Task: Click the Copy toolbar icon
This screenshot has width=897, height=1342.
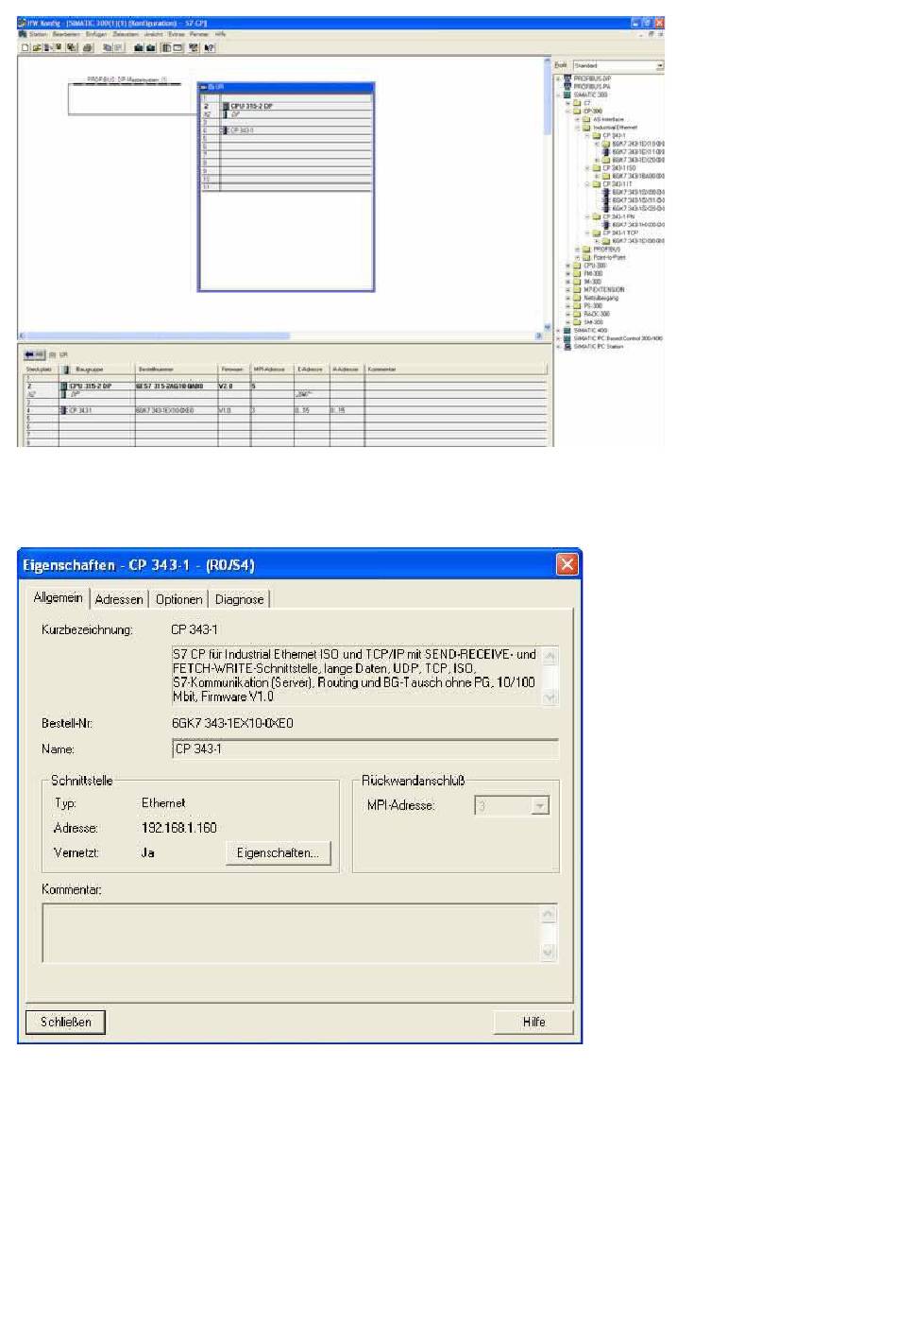Action: 108,47
